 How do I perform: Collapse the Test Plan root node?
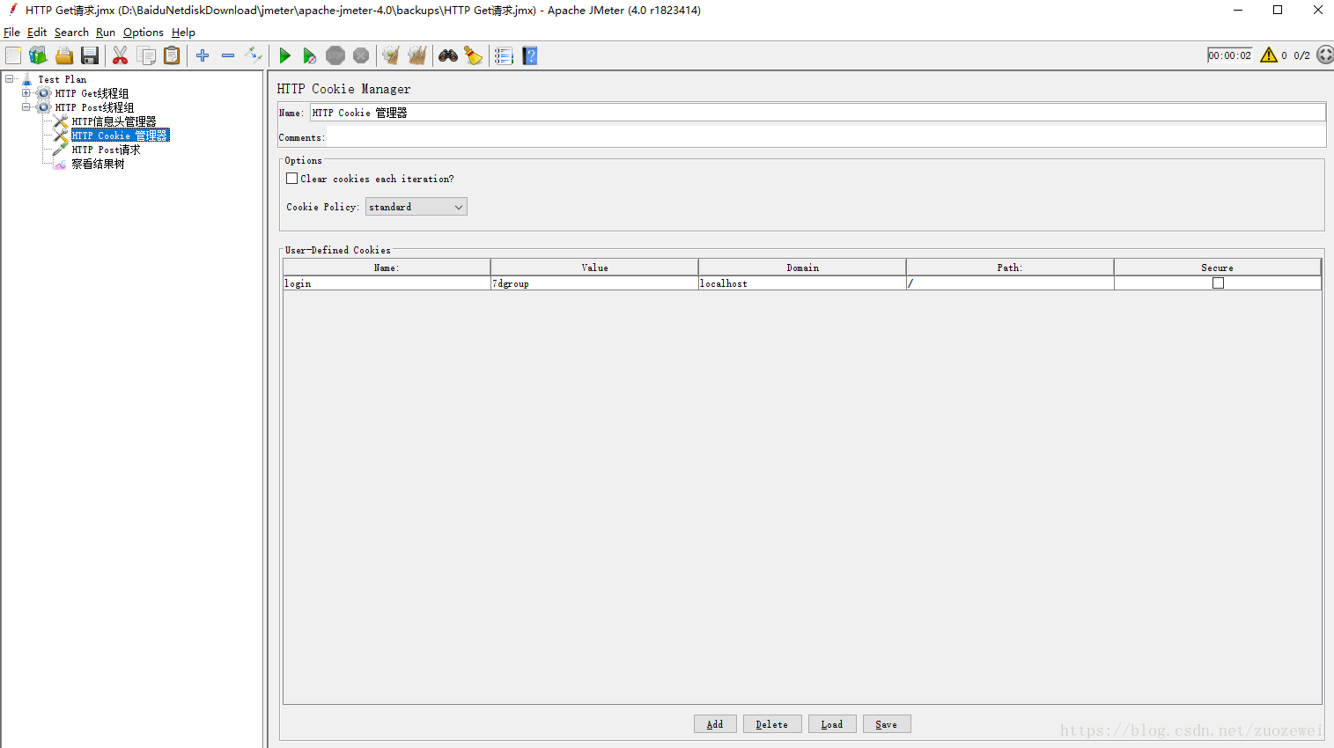click(9, 79)
